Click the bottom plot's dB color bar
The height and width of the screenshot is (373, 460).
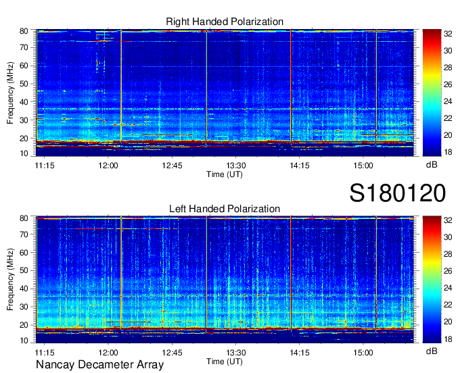pyautogui.click(x=432, y=280)
